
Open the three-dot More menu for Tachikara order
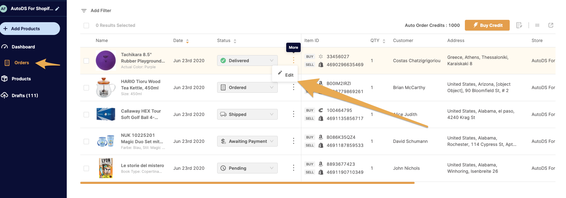(294, 61)
